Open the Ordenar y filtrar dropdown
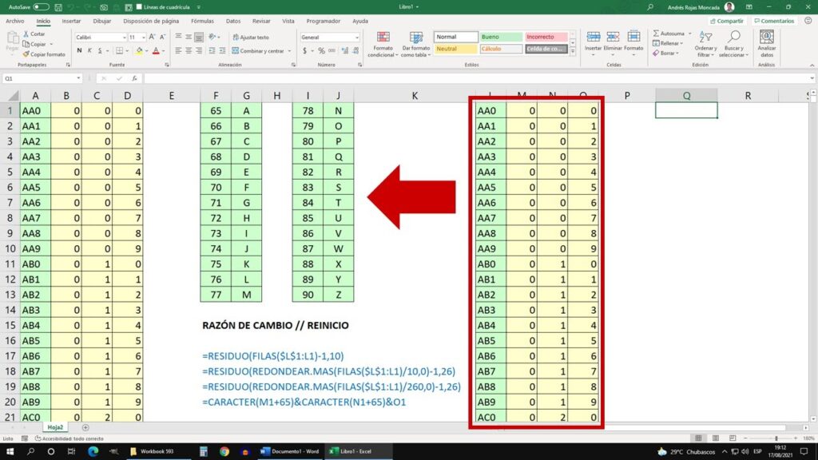The height and width of the screenshot is (460, 818). click(705, 45)
